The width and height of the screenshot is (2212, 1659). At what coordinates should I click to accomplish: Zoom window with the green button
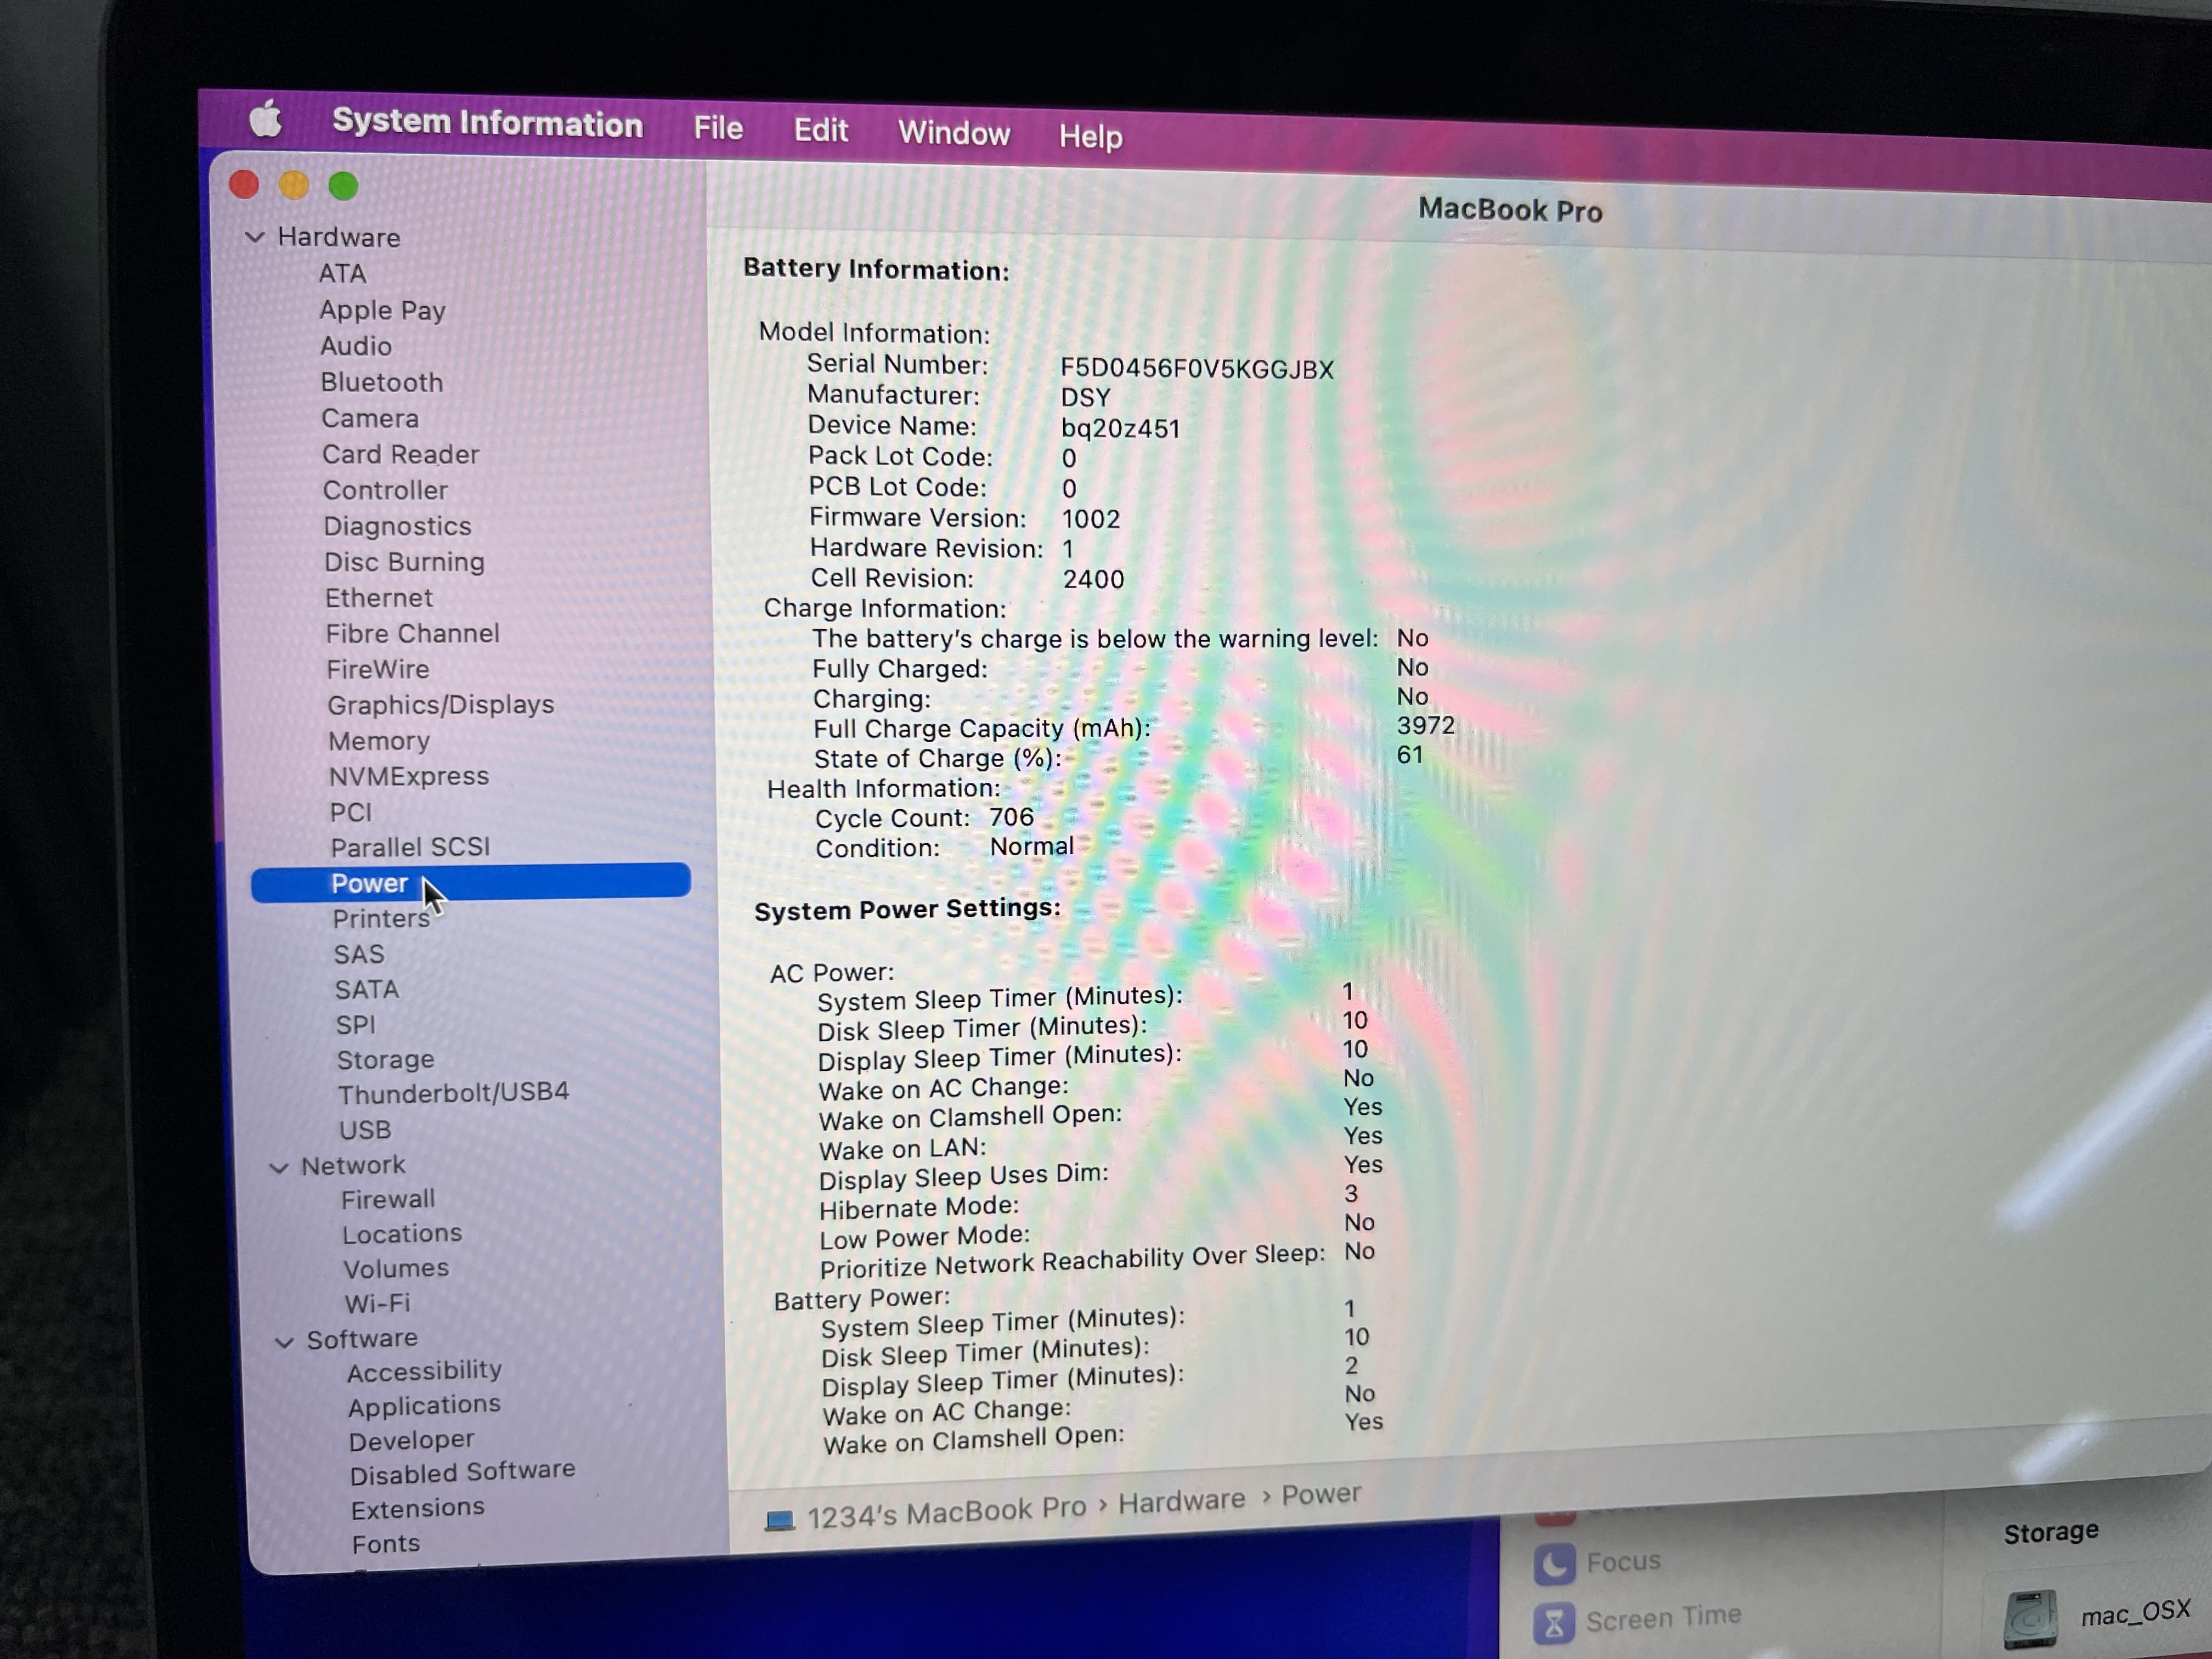pos(343,186)
